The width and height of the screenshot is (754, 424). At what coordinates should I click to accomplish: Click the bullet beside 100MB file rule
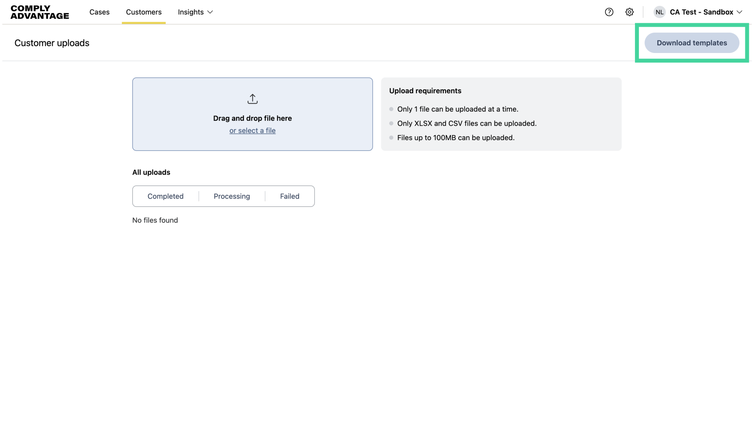point(391,137)
